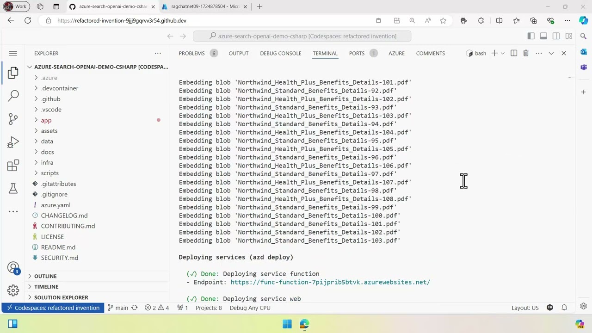Toggle primary side bar layout

point(531,36)
